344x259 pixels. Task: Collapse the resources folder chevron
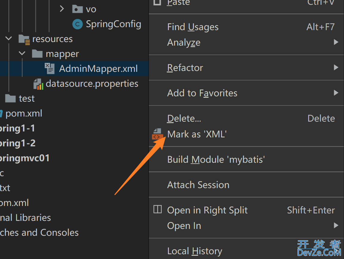coord(9,38)
